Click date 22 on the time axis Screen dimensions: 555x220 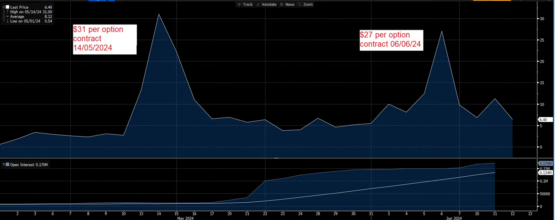[265, 214]
